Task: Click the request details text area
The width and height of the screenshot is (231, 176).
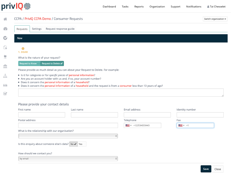Action: point(121,93)
